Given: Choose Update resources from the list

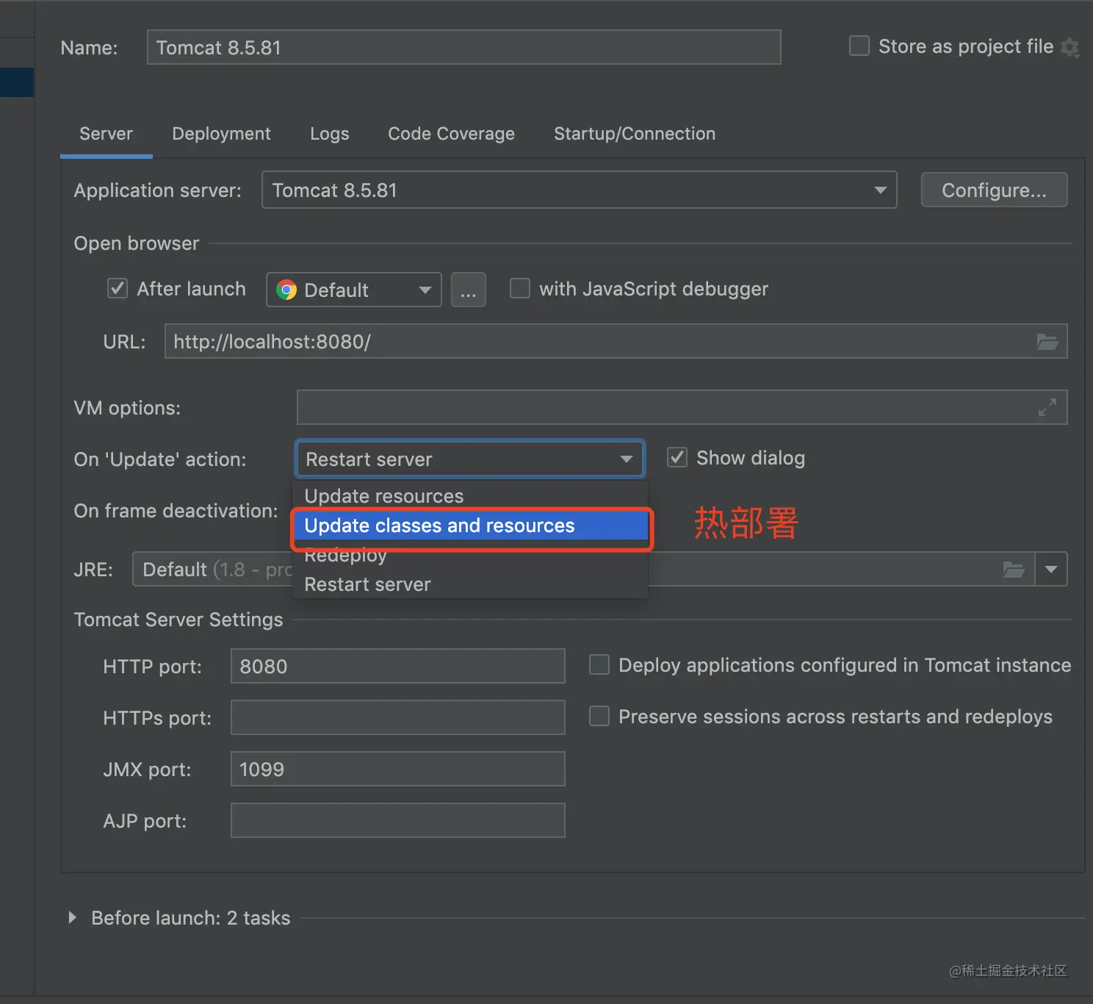Looking at the screenshot, I should 384,496.
